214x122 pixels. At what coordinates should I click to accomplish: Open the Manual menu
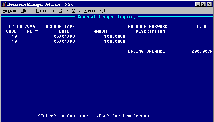click(x=90, y=11)
